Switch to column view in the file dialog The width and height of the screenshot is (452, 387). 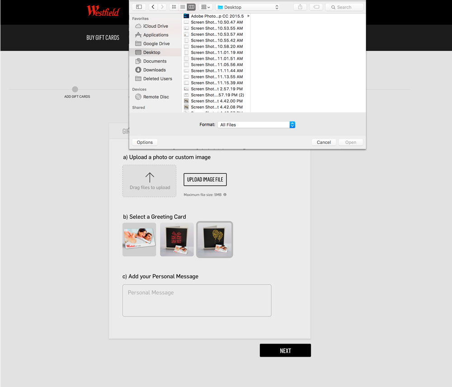191,7
